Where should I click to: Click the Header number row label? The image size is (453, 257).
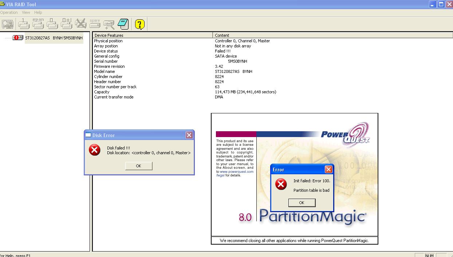click(x=107, y=82)
